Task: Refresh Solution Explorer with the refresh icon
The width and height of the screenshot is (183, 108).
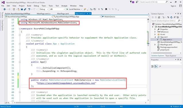Action: point(171,17)
